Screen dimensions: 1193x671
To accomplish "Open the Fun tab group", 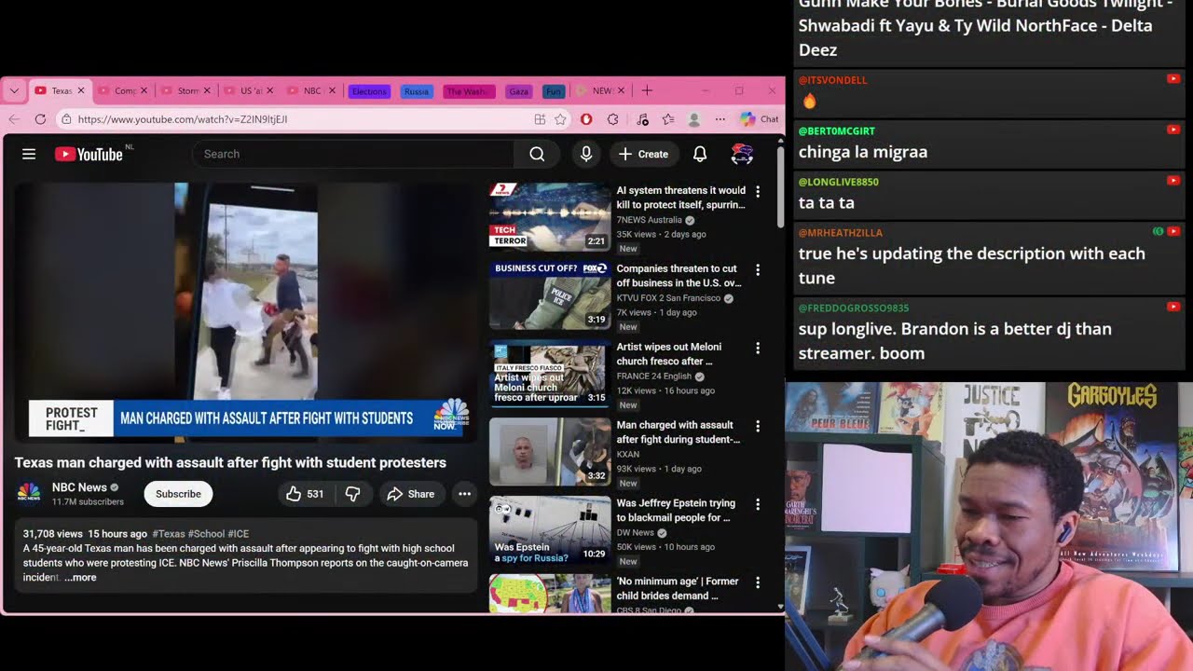I will [554, 91].
